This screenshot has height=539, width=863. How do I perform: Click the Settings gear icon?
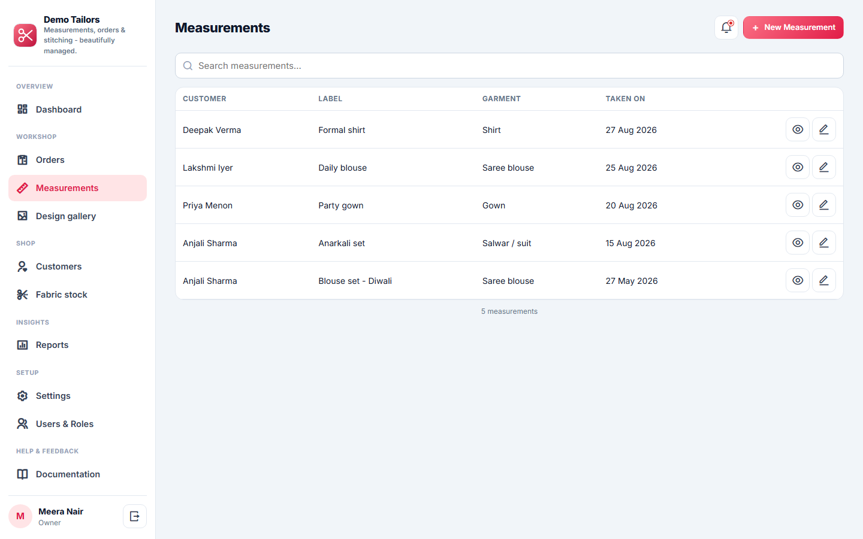pyautogui.click(x=23, y=396)
